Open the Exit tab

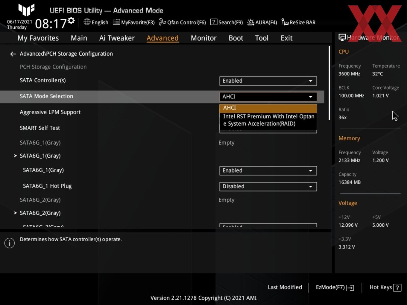[286, 38]
